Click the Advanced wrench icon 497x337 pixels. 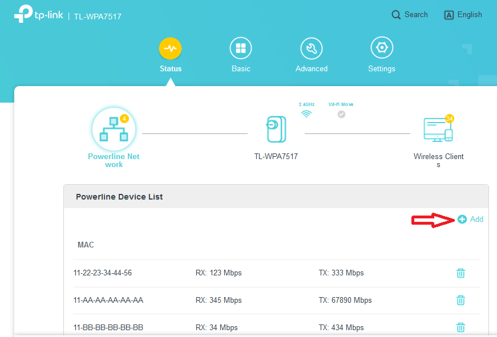[311, 48]
